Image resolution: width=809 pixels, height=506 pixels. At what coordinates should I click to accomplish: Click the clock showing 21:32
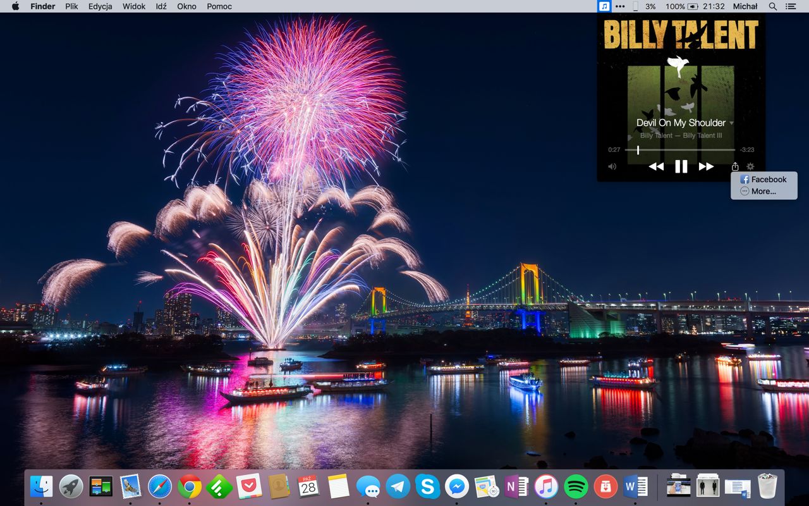[x=714, y=6]
